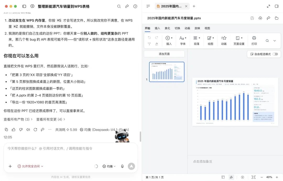Screen dimensions: 283x181
Task: Regenerate the assistant reply
Action: click(x=35, y=129)
